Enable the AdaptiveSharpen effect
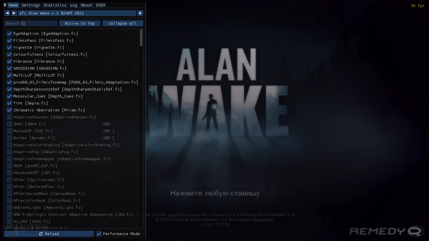 coord(9,117)
